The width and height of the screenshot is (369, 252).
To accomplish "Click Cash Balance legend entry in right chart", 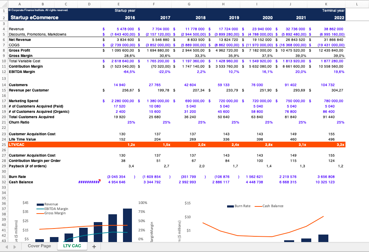I will coord(273,206).
